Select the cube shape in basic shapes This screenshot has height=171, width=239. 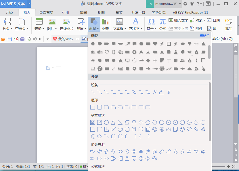pyautogui.click(x=141, y=129)
